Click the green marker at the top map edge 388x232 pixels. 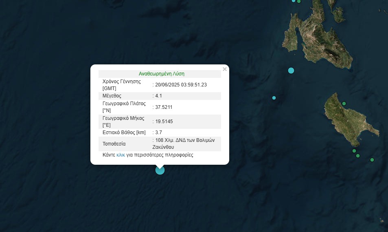point(299,1)
